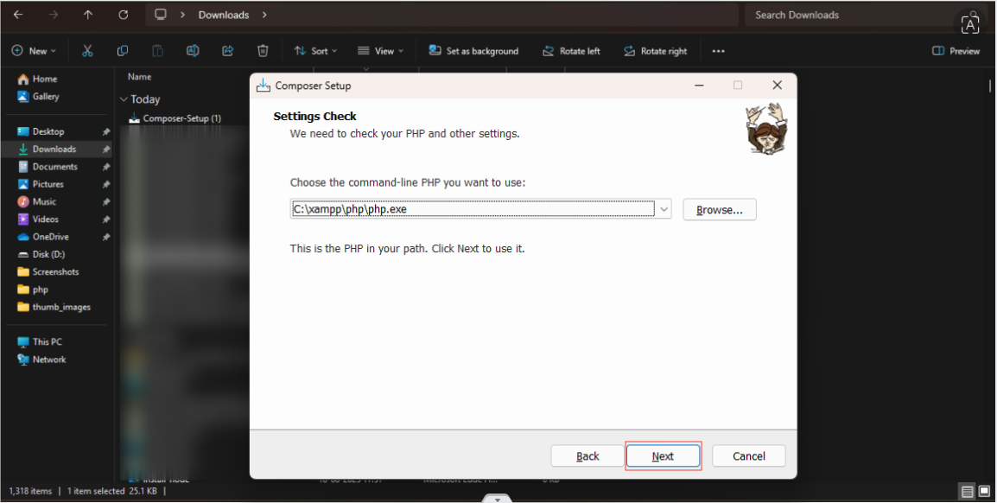Click the monitor icon in the address bar
This screenshot has width=997, height=503.
(161, 15)
